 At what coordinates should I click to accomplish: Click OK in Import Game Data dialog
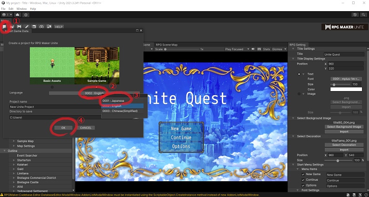[x=63, y=128]
